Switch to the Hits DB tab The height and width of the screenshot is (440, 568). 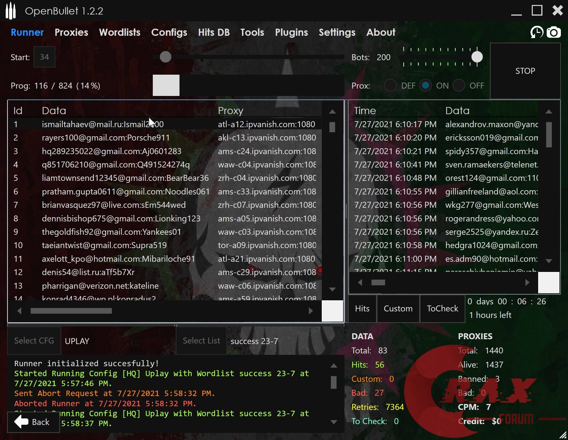(214, 32)
